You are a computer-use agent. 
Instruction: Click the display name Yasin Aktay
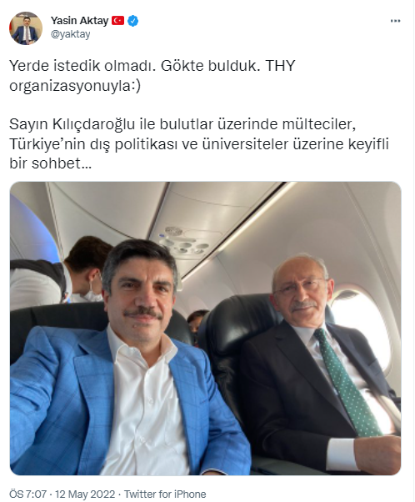79,21
